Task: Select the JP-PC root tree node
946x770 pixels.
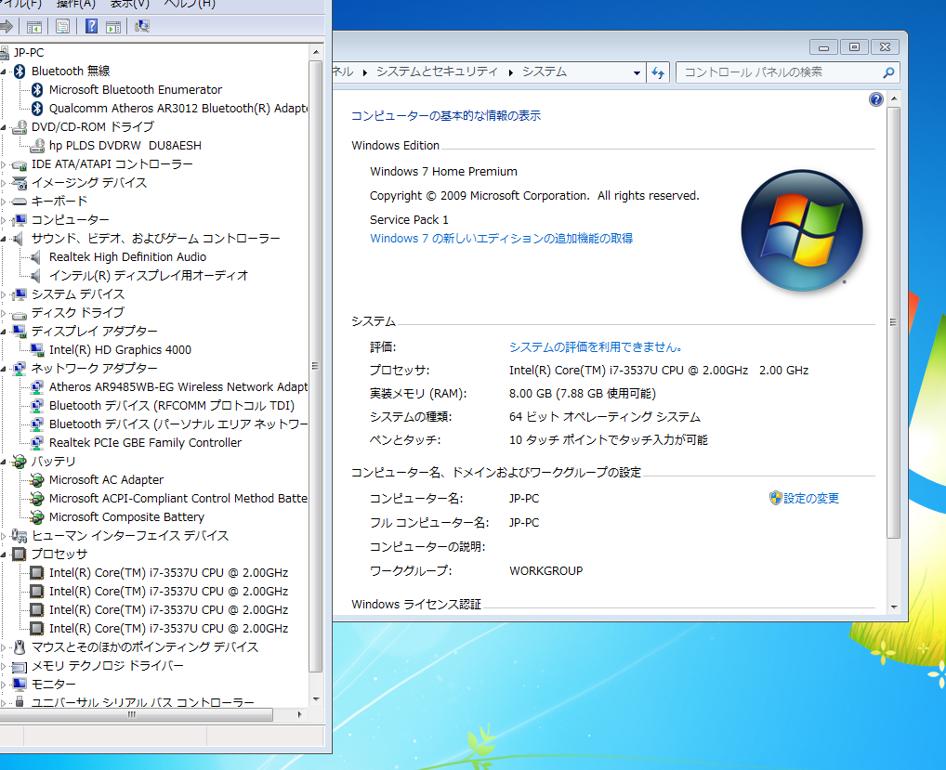Action: tap(29, 52)
